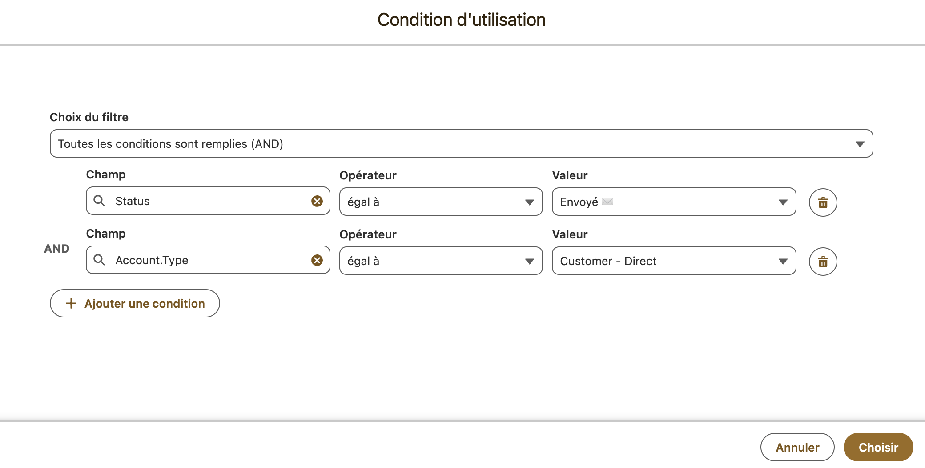The image size is (925, 468).
Task: Focus the Account.Type champ input field
Action: click(x=208, y=260)
